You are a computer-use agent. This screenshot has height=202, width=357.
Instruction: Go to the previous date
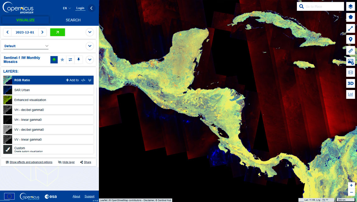(x=7, y=32)
